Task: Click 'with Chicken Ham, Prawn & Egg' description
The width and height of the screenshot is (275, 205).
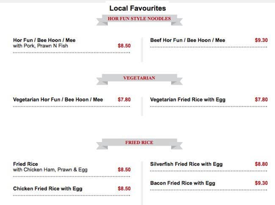Action: coord(50,169)
